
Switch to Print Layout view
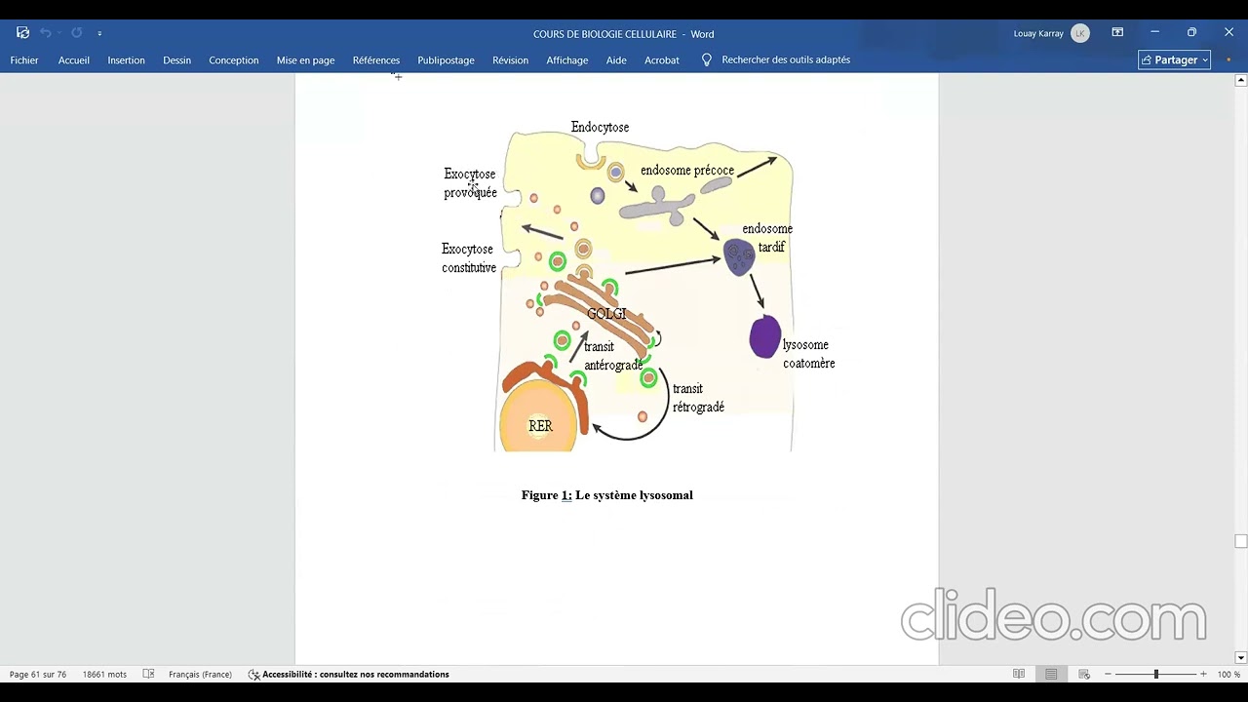pos(1051,675)
